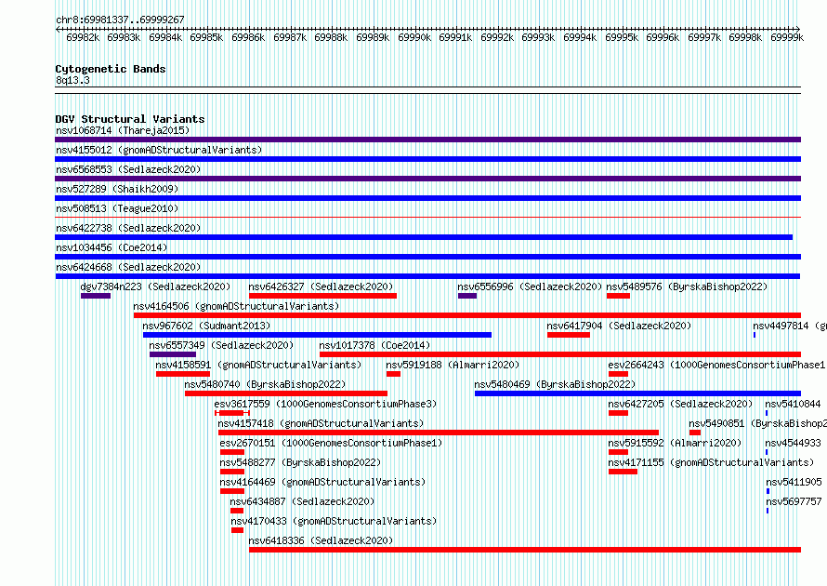This screenshot has width=827, height=586.
Task: Open the nsv5919188 (Almarri2020) label
Action: [x=453, y=365]
